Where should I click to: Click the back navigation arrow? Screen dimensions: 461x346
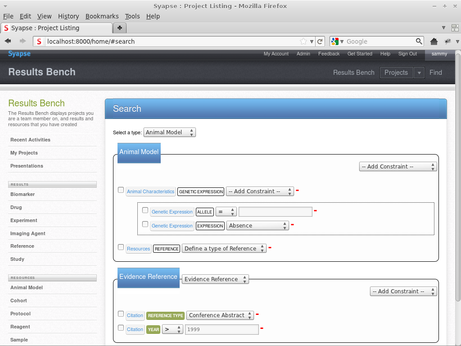[8, 41]
